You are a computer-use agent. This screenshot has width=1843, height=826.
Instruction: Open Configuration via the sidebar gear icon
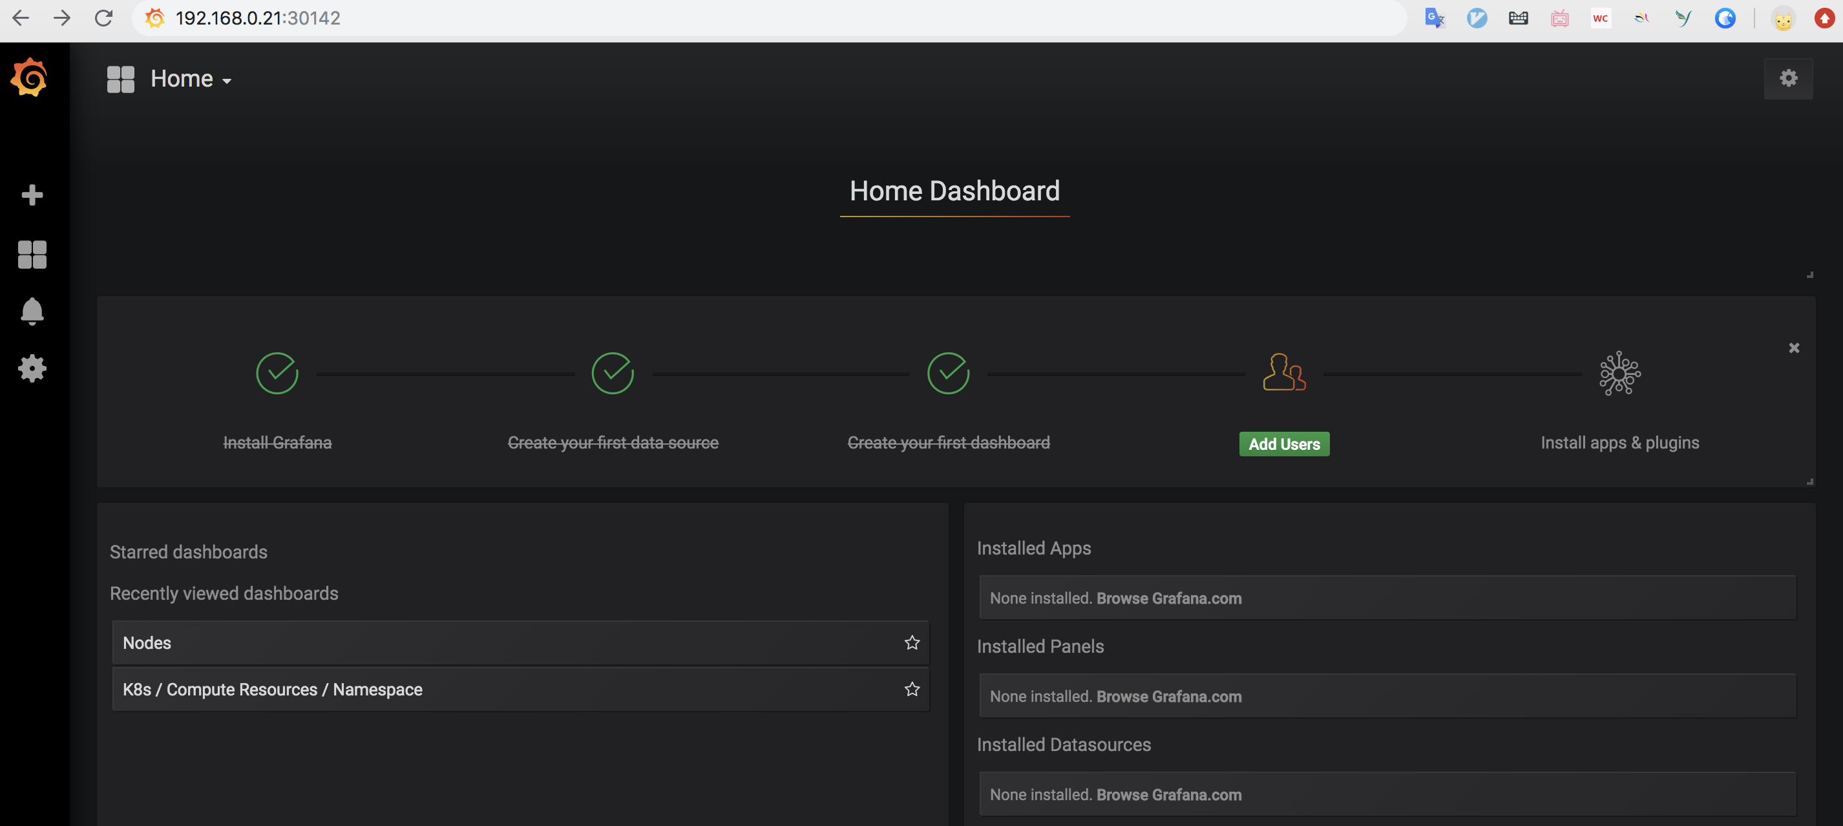[32, 368]
